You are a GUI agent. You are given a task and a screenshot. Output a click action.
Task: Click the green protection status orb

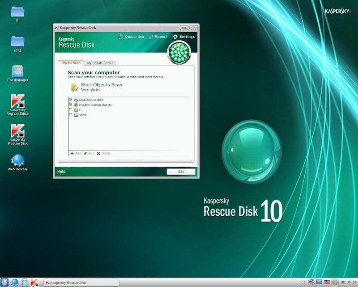(179, 52)
